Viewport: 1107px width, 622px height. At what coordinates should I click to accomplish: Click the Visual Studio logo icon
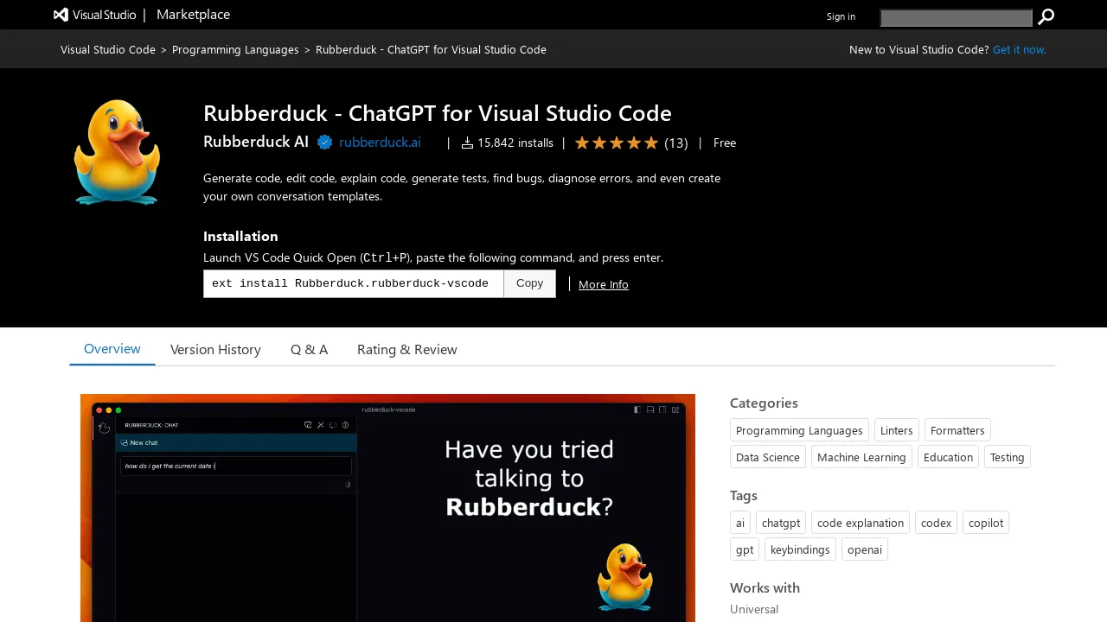pos(60,15)
